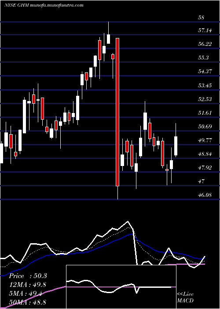Click the 48.84 price axis label
The height and width of the screenshot is (309, 220).
(205, 154)
